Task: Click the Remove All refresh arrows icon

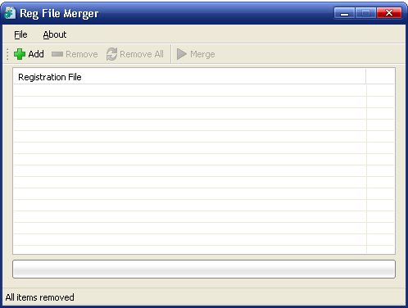Action: (x=111, y=54)
